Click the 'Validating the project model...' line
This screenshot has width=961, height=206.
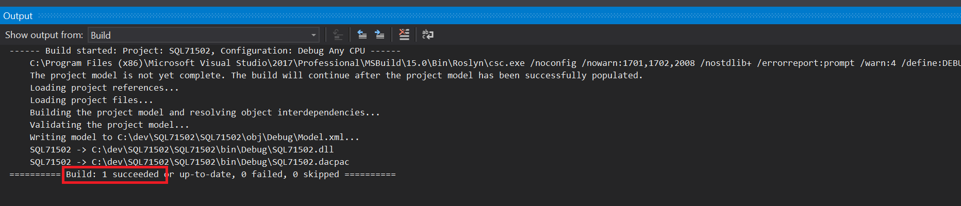pos(109,125)
